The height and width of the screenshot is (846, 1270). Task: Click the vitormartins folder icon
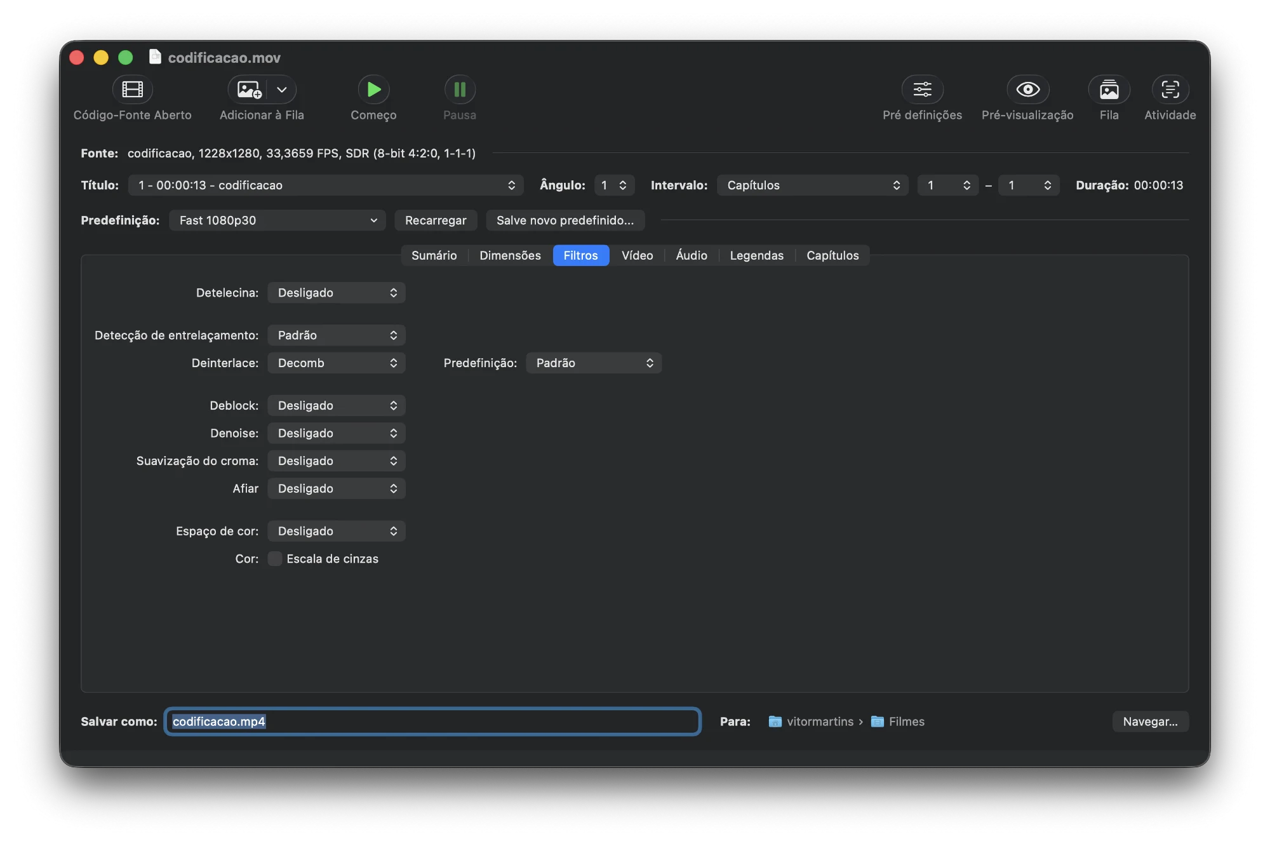pos(775,722)
